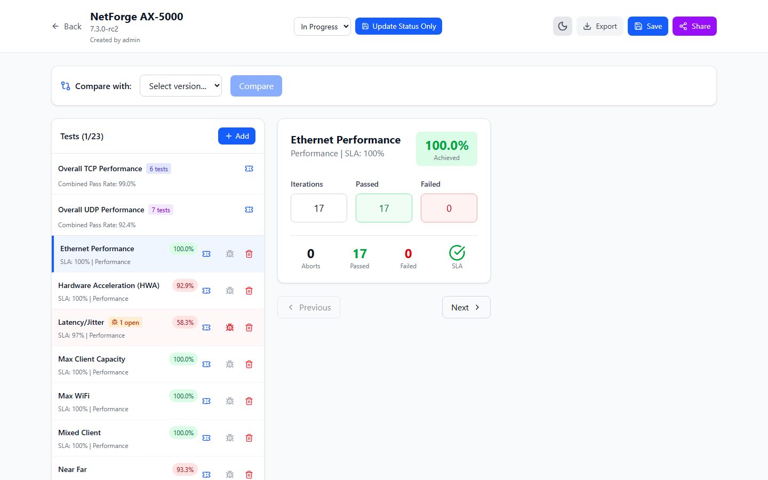Click the Tests (1/23) heading

pyautogui.click(x=82, y=137)
